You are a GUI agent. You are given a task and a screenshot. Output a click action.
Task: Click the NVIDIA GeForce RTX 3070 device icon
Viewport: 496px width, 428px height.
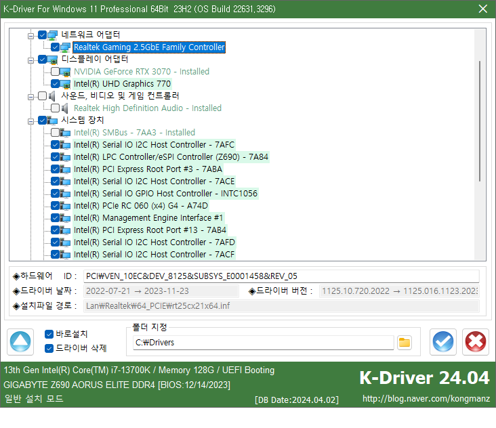(65, 72)
